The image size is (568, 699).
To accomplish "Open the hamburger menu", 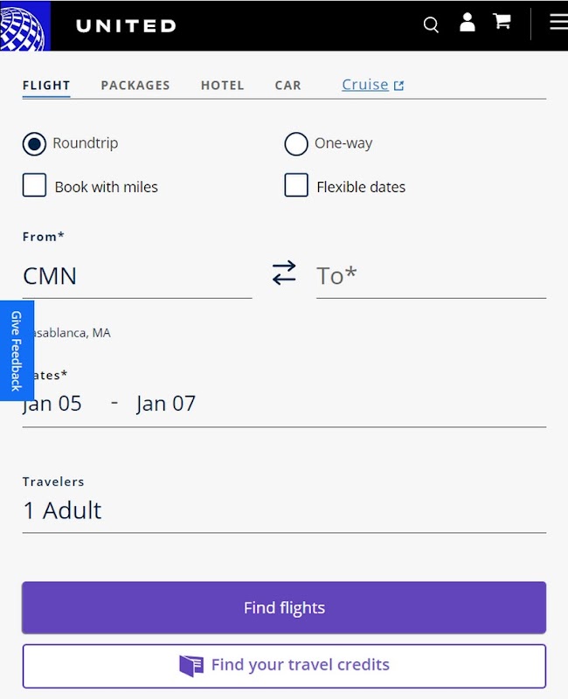I will click(x=558, y=23).
